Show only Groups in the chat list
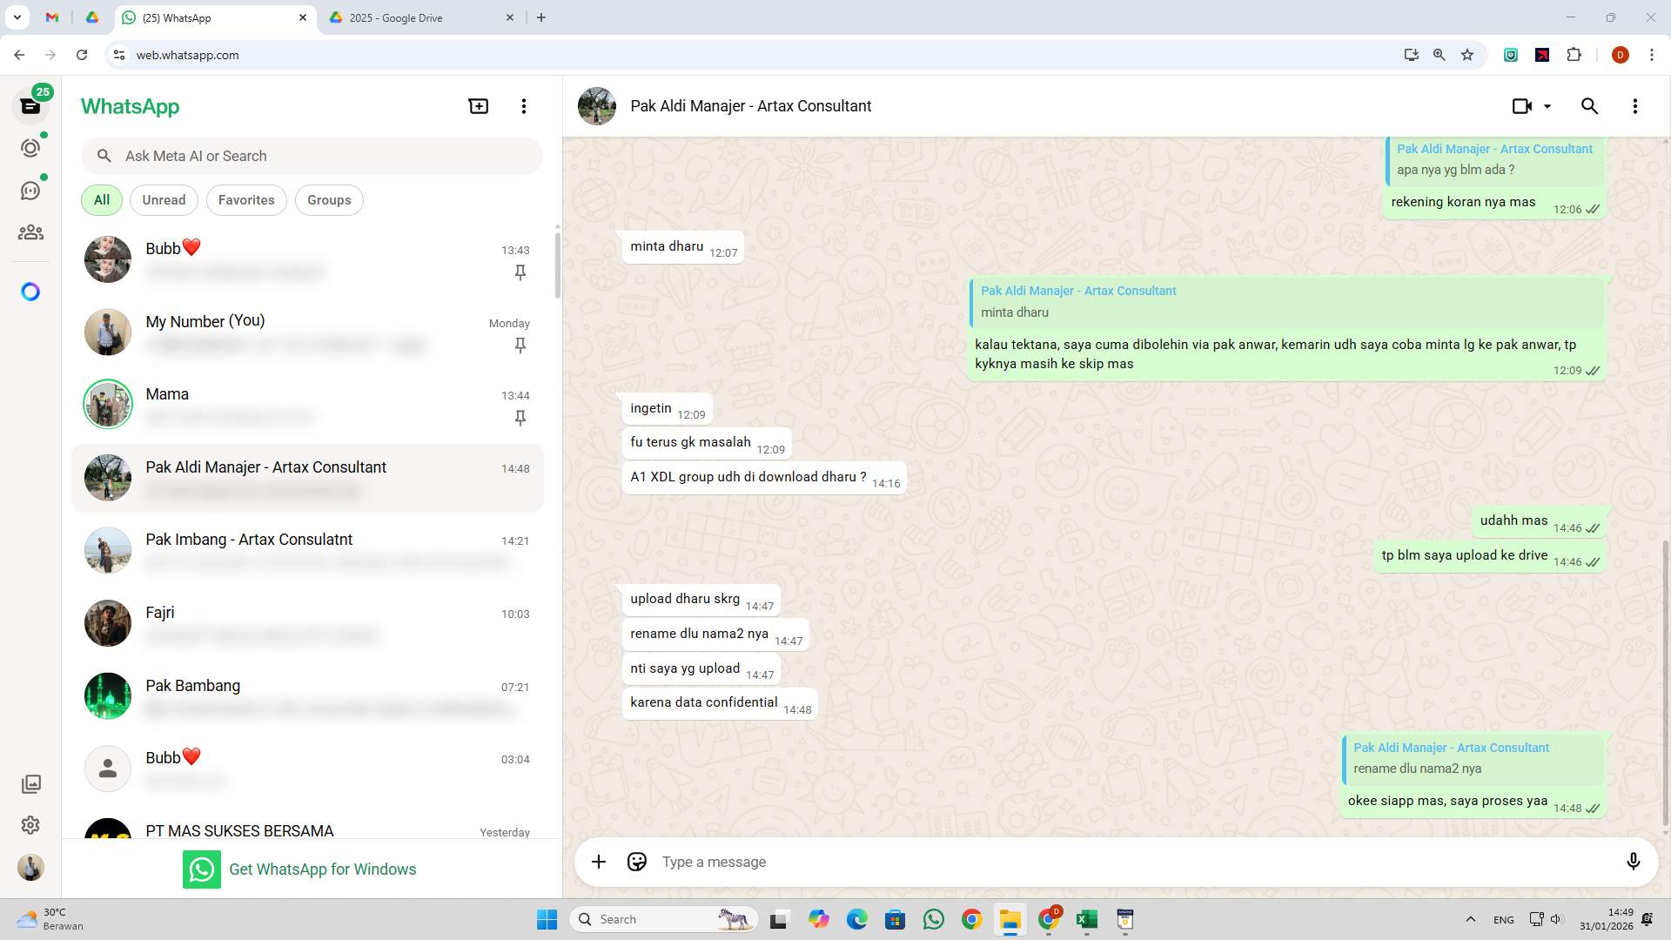Image resolution: width=1671 pixels, height=940 pixels. pyautogui.click(x=329, y=199)
